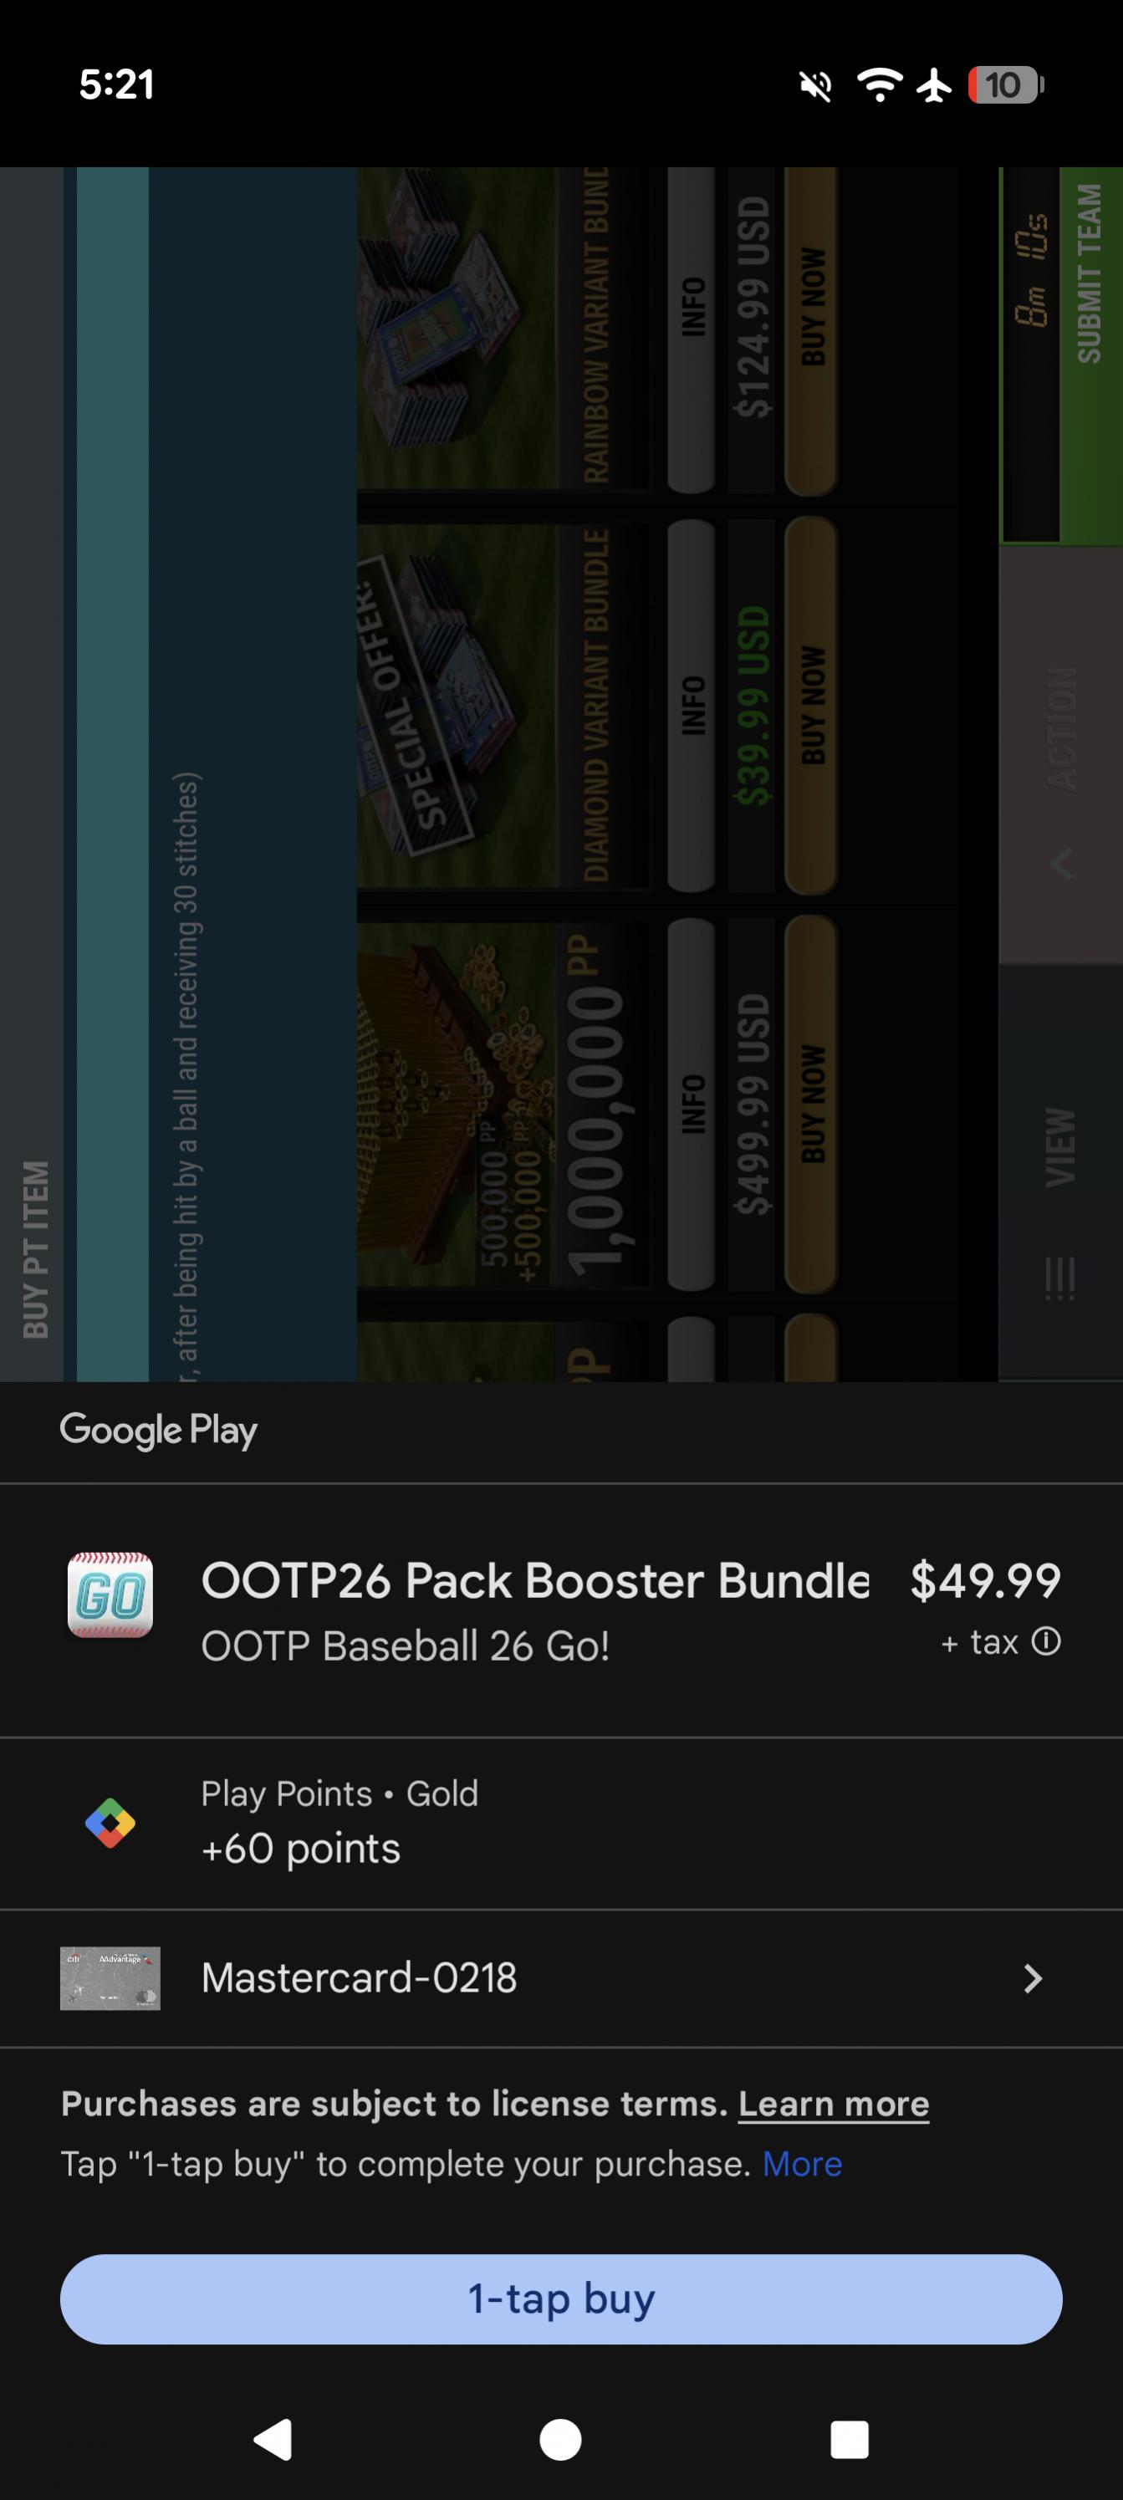Open Mastercard-0218 payment options row

[561, 1978]
